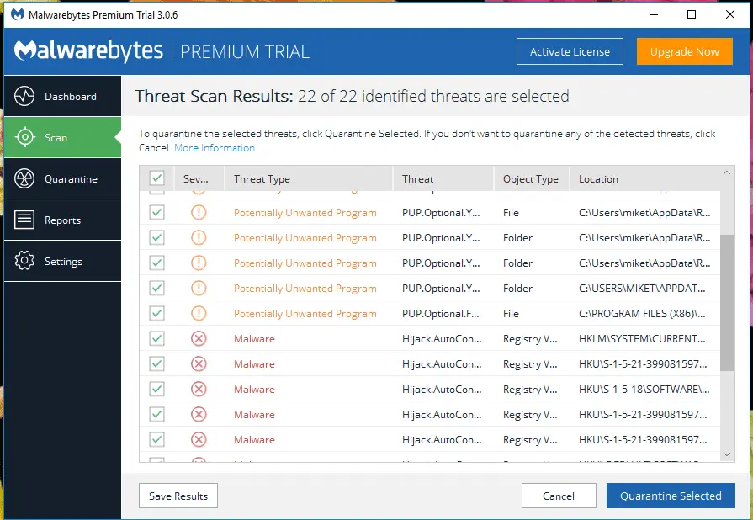Sort results by Object Type column header
This screenshot has height=520, width=753.
[530, 179]
